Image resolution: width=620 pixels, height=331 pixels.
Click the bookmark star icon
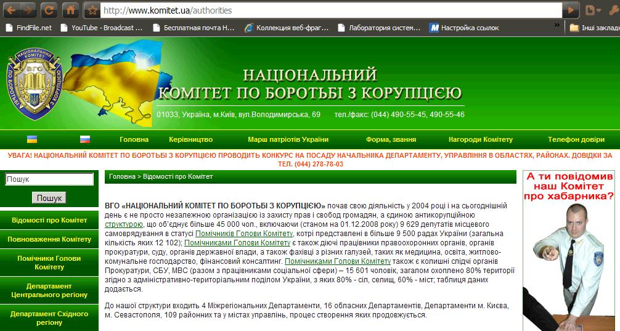tap(92, 10)
